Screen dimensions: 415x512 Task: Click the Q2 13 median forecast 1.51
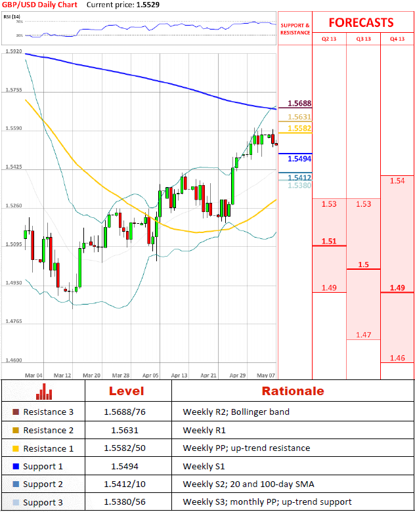[329, 241]
